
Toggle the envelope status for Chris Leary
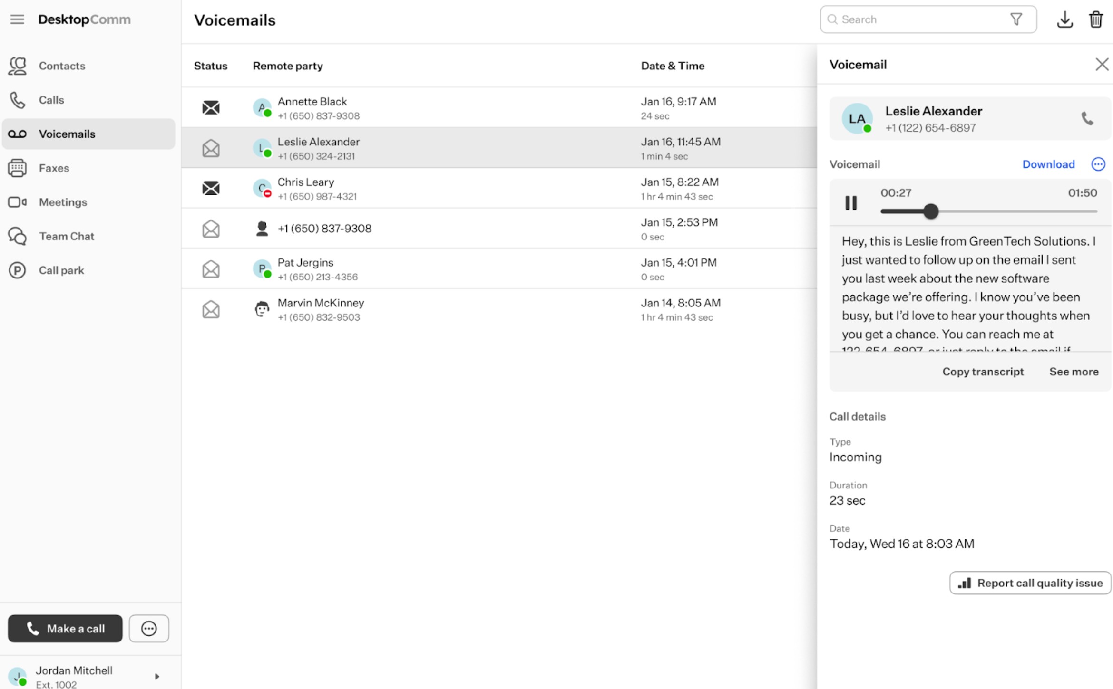click(x=211, y=188)
